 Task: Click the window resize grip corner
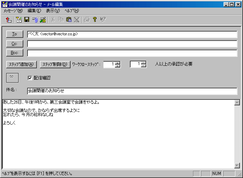point(240,174)
